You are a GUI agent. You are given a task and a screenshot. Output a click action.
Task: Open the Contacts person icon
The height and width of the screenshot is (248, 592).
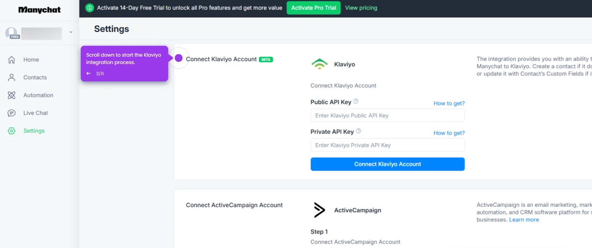[x=12, y=77]
